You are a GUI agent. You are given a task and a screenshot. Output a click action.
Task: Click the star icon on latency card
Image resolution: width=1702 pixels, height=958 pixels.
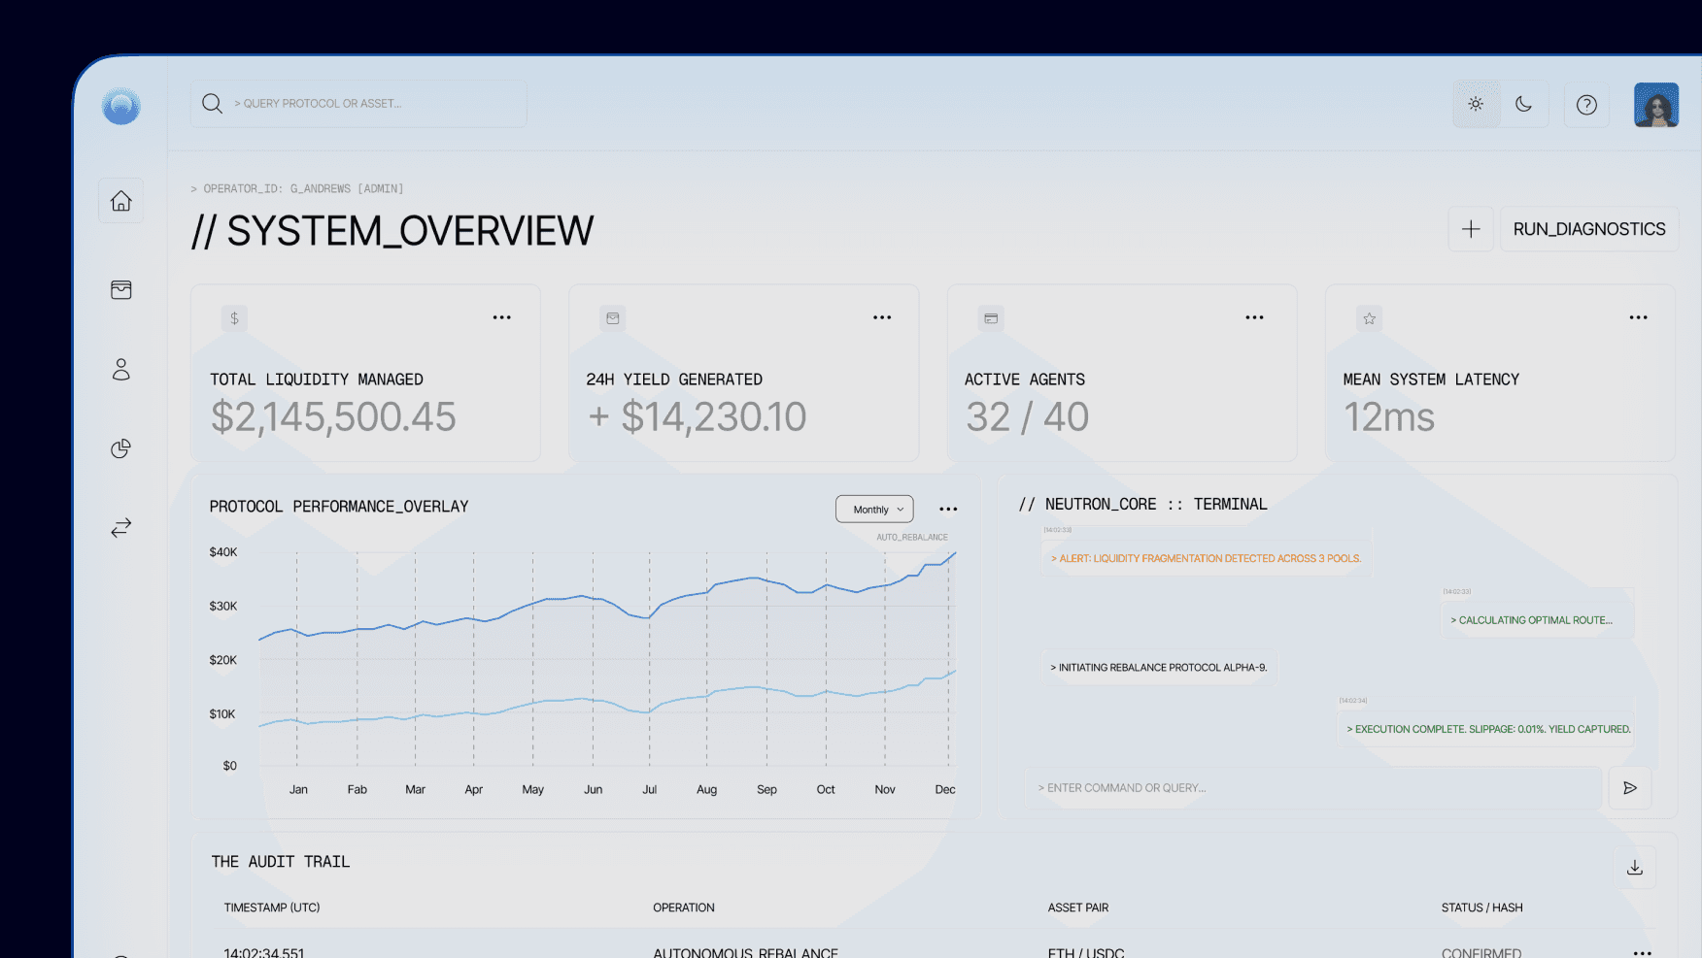pos(1370,318)
